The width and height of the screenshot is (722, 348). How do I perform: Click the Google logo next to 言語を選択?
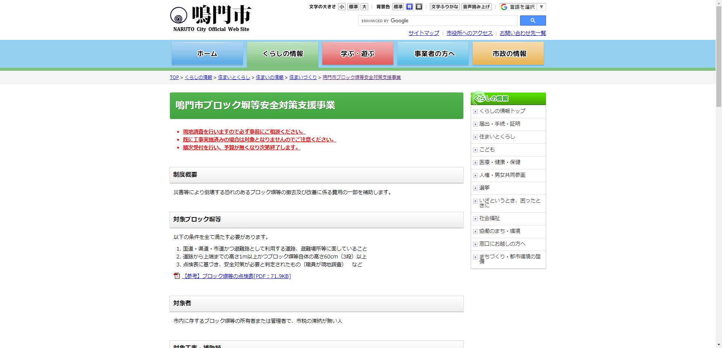click(504, 6)
